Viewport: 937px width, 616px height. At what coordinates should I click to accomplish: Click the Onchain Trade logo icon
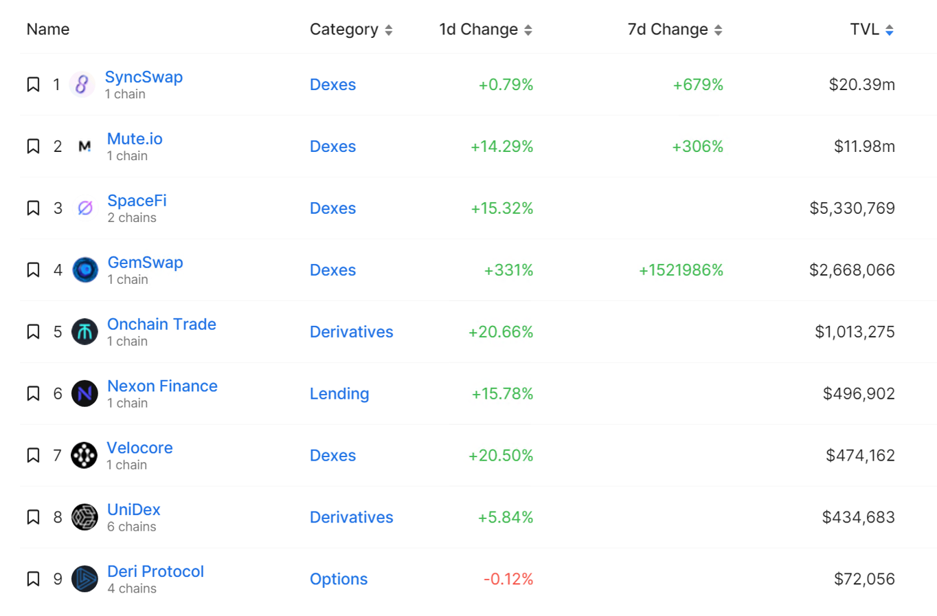(84, 332)
